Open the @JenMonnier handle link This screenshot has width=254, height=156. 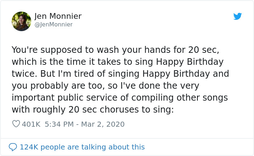[x=53, y=25]
